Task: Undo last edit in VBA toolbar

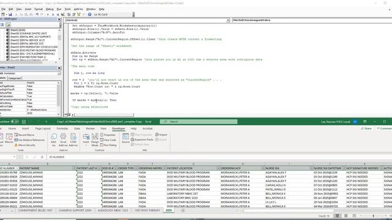Action: [x=37, y=15]
